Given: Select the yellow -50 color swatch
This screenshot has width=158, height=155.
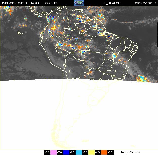Looking at the screenshot, I should coord(91,152).
